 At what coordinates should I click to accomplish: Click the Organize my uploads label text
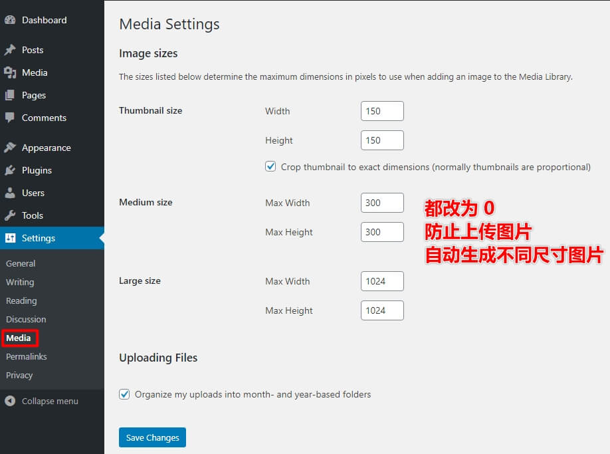pos(253,394)
